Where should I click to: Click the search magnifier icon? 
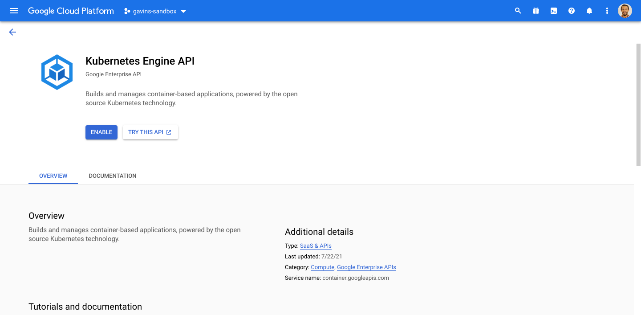[x=518, y=11]
